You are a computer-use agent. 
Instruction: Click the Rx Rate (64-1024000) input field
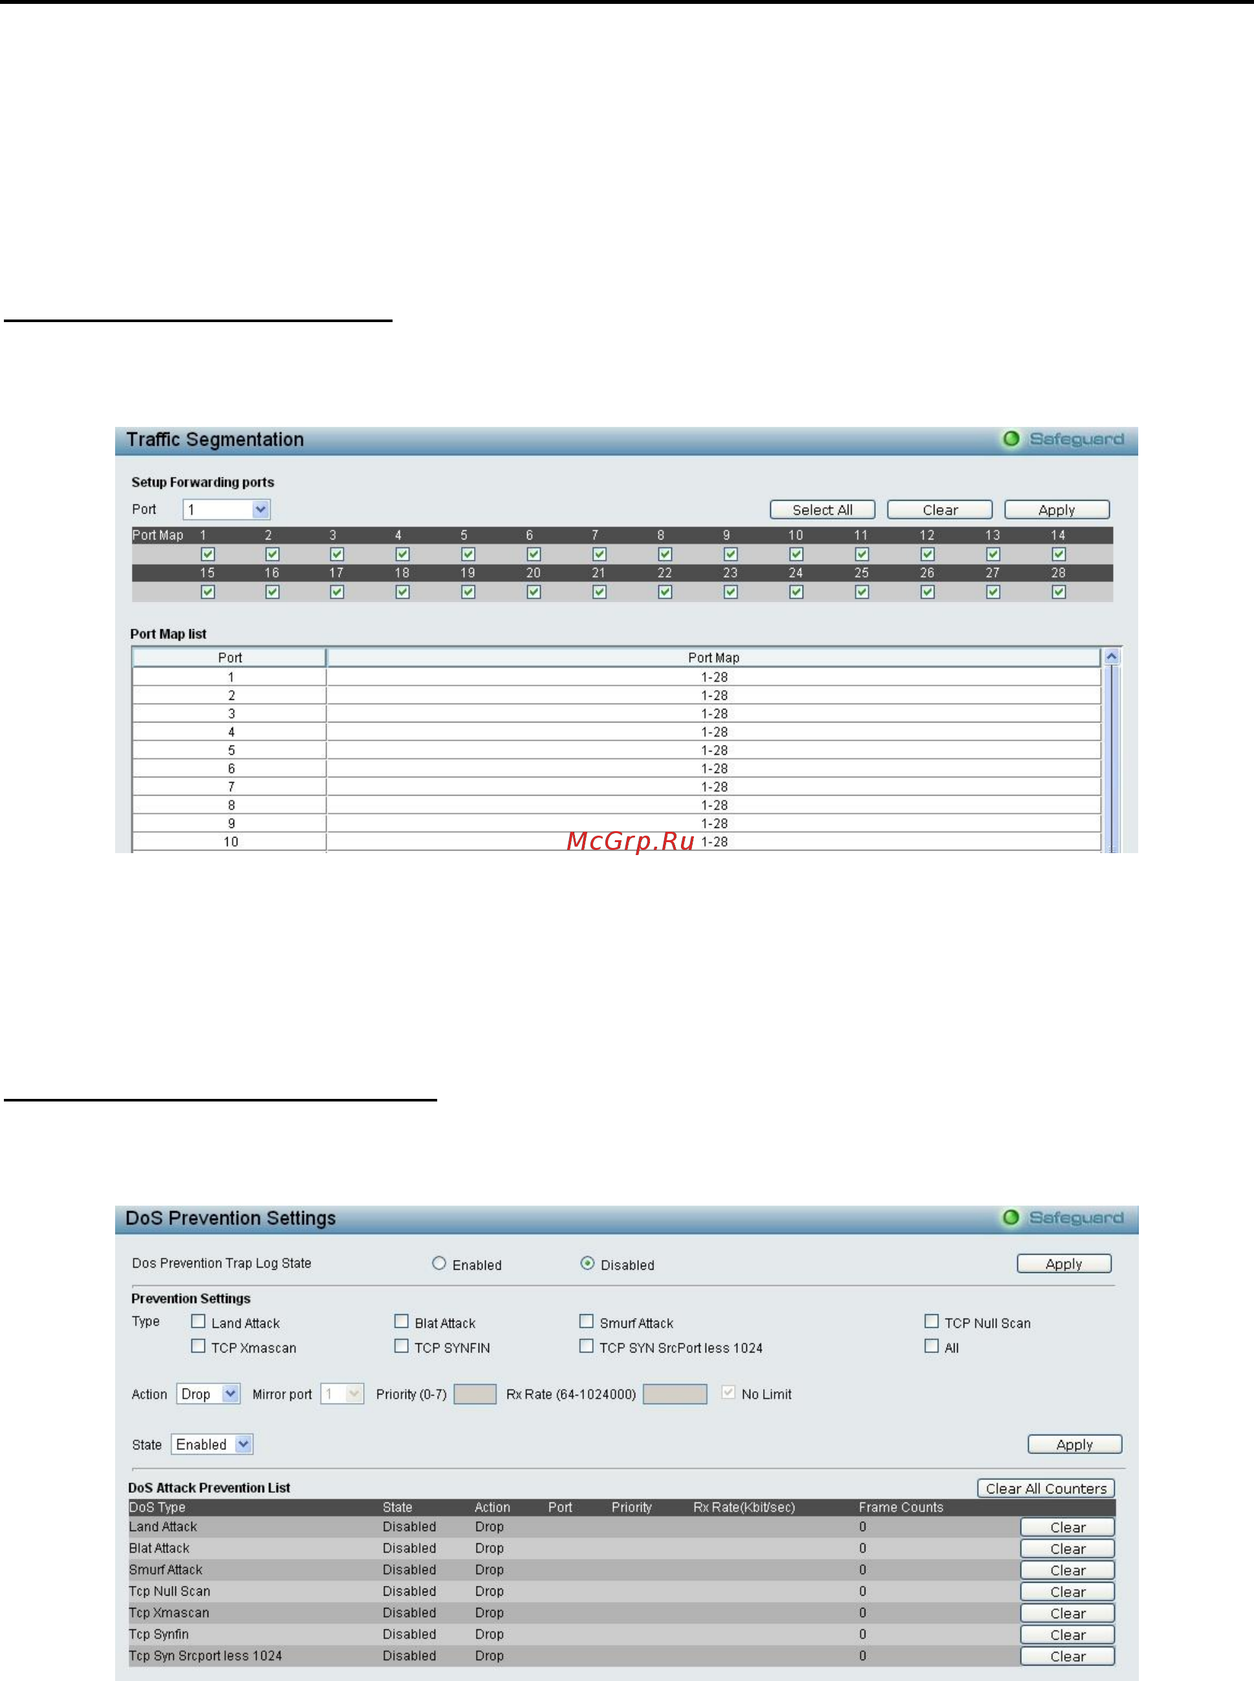[x=675, y=1394]
